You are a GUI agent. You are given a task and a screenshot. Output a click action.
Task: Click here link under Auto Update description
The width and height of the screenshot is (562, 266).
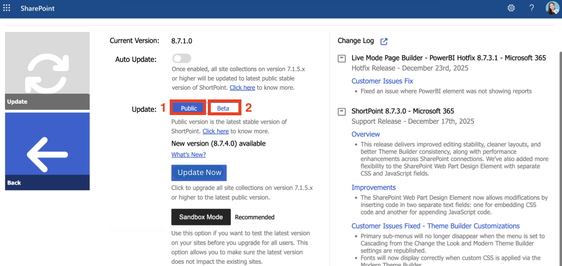(x=242, y=87)
